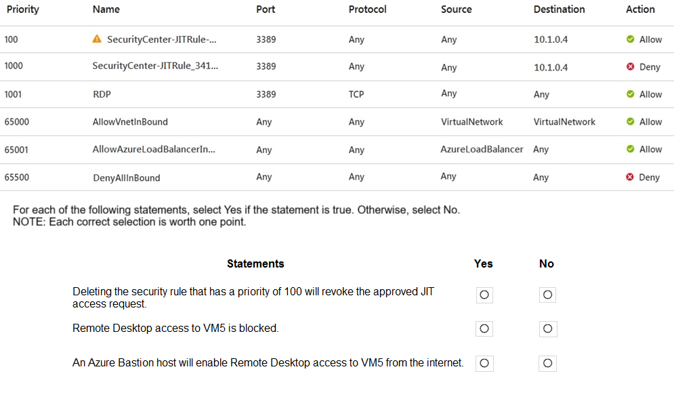674x403 pixels.
Task: Click the red Deny icon for priority 1000
Action: tap(631, 67)
